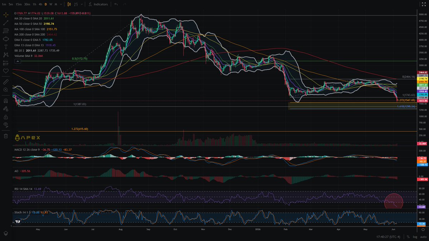Toggle stay-in-drawing-mode pencil lock

click(5, 109)
